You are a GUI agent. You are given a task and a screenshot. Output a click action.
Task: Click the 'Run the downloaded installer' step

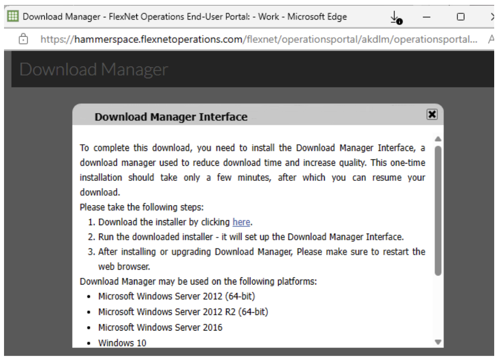point(250,237)
